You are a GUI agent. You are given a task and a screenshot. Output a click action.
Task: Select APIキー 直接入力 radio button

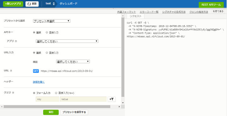coord(47,32)
